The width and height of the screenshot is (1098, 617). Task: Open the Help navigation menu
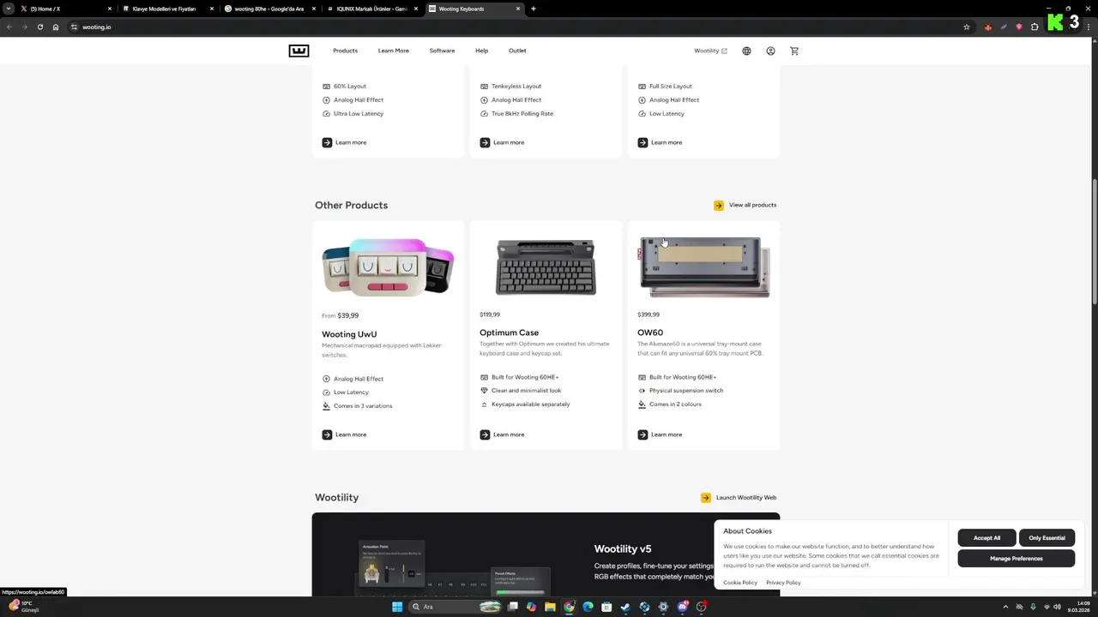pos(481,51)
